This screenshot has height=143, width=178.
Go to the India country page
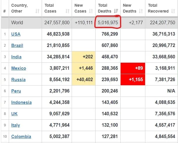pyautogui.click(x=16, y=57)
